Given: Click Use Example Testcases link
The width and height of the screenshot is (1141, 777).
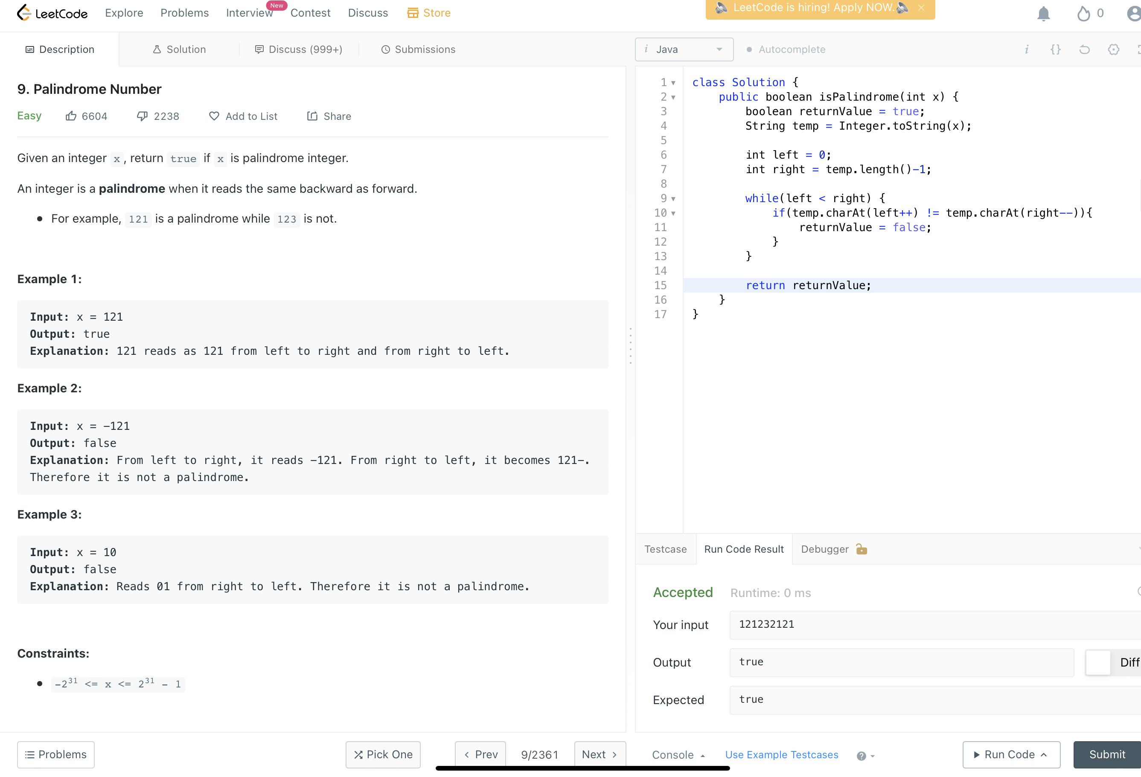Looking at the screenshot, I should tap(782, 755).
